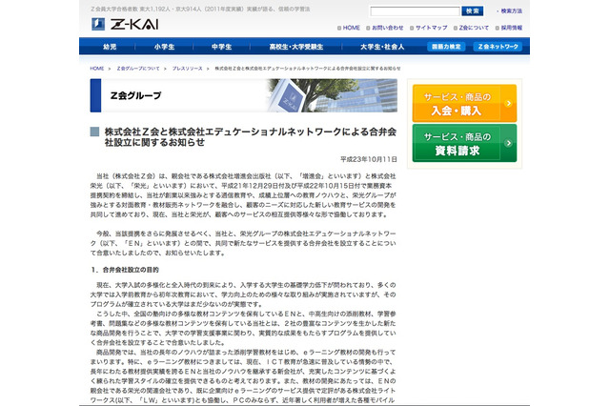Viewport: 610px width, 406px height.
Task: Click the 入会・購入 orange button
Action: tap(464, 104)
